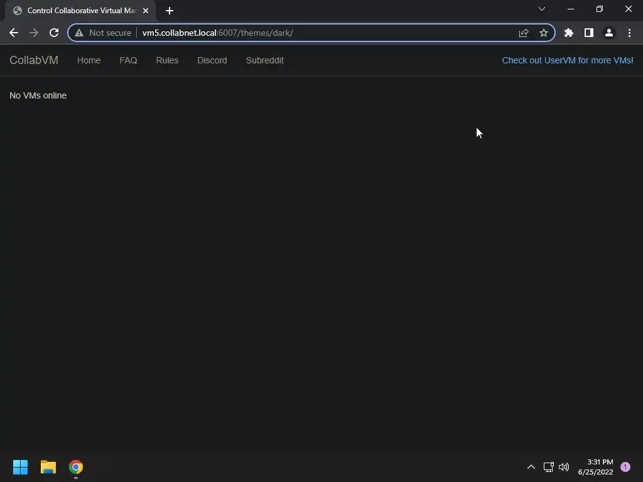Screen dimensions: 643x482
Task: Click the Chrome taskbar icon
Action: point(76,467)
